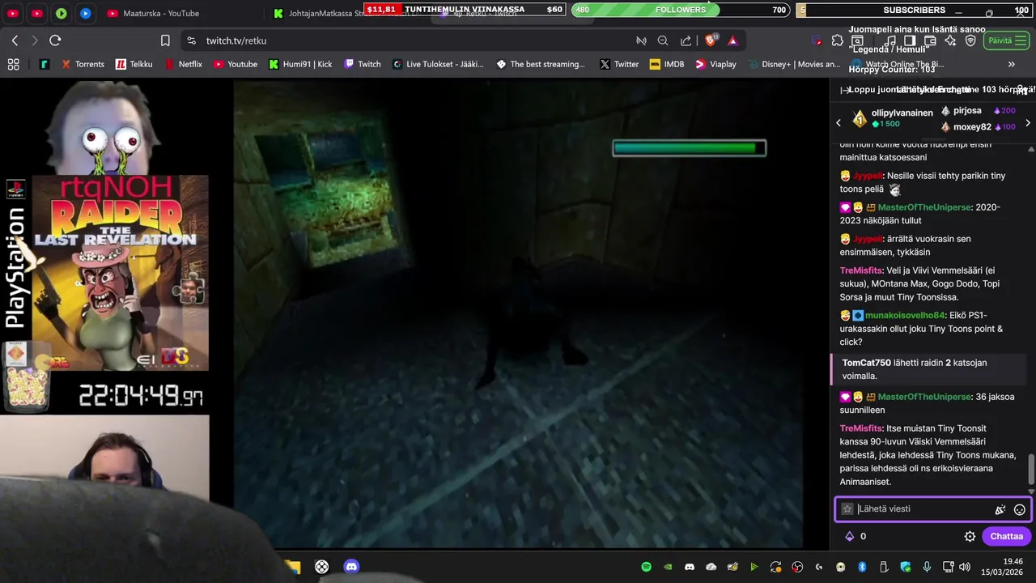Open Live Tulokset bookmark

[x=437, y=64]
